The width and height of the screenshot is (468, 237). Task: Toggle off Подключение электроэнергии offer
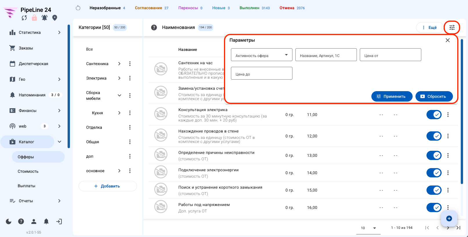(434, 173)
